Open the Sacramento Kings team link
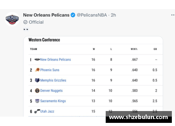 pos(53,101)
